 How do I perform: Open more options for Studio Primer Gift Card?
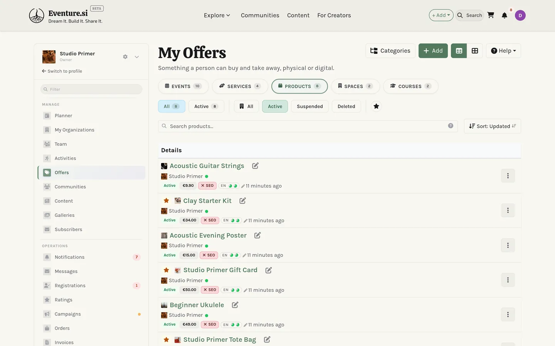[508, 280]
